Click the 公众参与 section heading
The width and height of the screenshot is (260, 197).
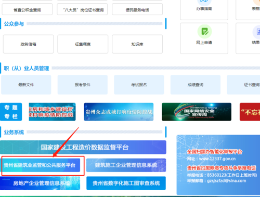(x=14, y=24)
